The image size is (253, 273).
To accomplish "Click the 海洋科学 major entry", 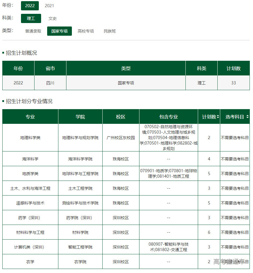I will pos(30,159).
